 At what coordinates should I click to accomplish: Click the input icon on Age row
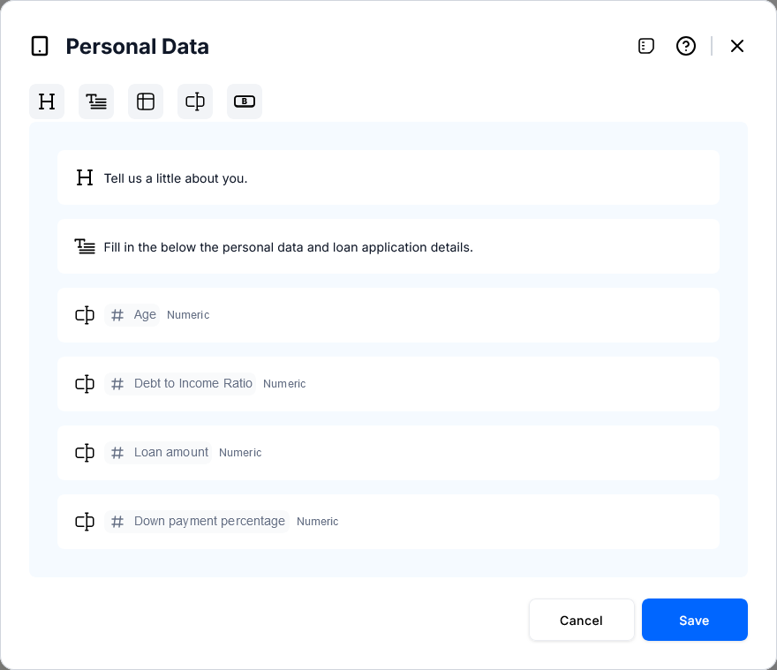(85, 315)
